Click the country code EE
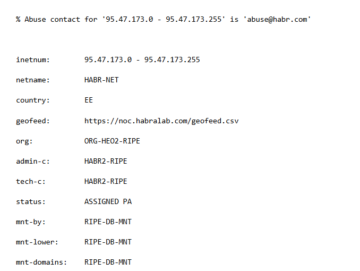 pyautogui.click(x=89, y=100)
